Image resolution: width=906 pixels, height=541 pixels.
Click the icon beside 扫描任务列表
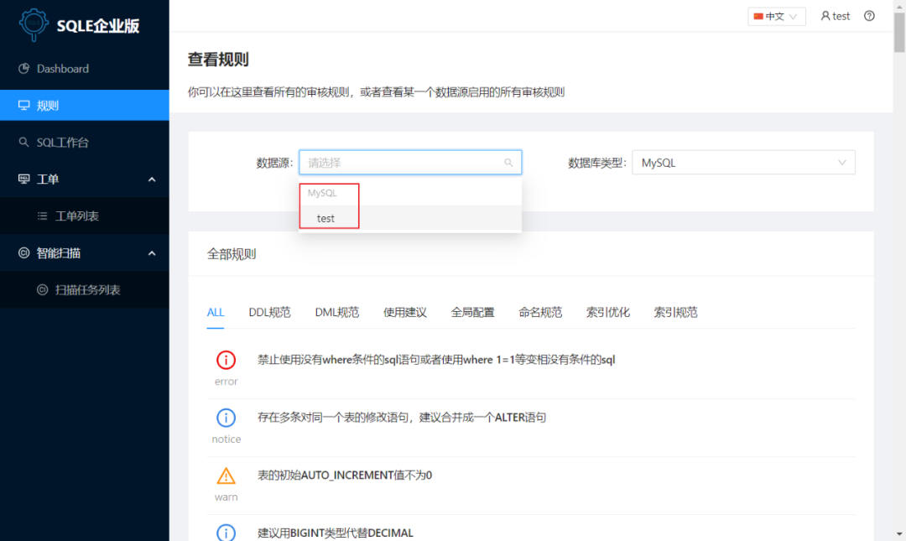coord(42,289)
